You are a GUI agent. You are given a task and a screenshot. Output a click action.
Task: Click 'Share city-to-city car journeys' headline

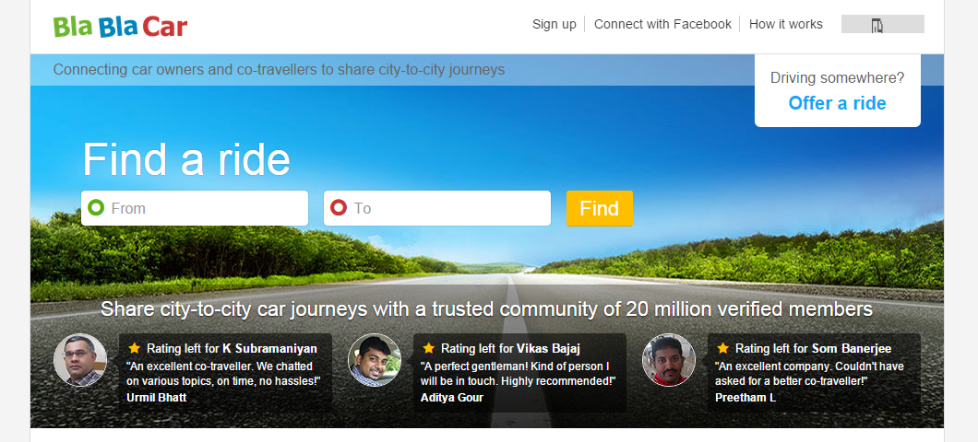[486, 308]
